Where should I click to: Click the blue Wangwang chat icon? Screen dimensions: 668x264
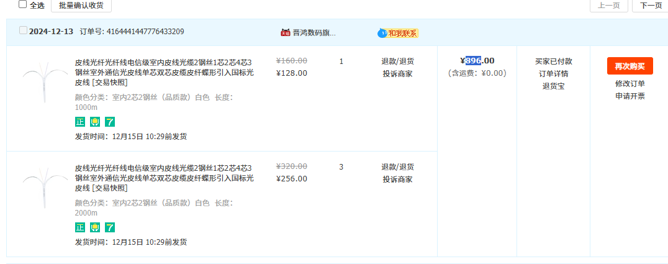[382, 33]
